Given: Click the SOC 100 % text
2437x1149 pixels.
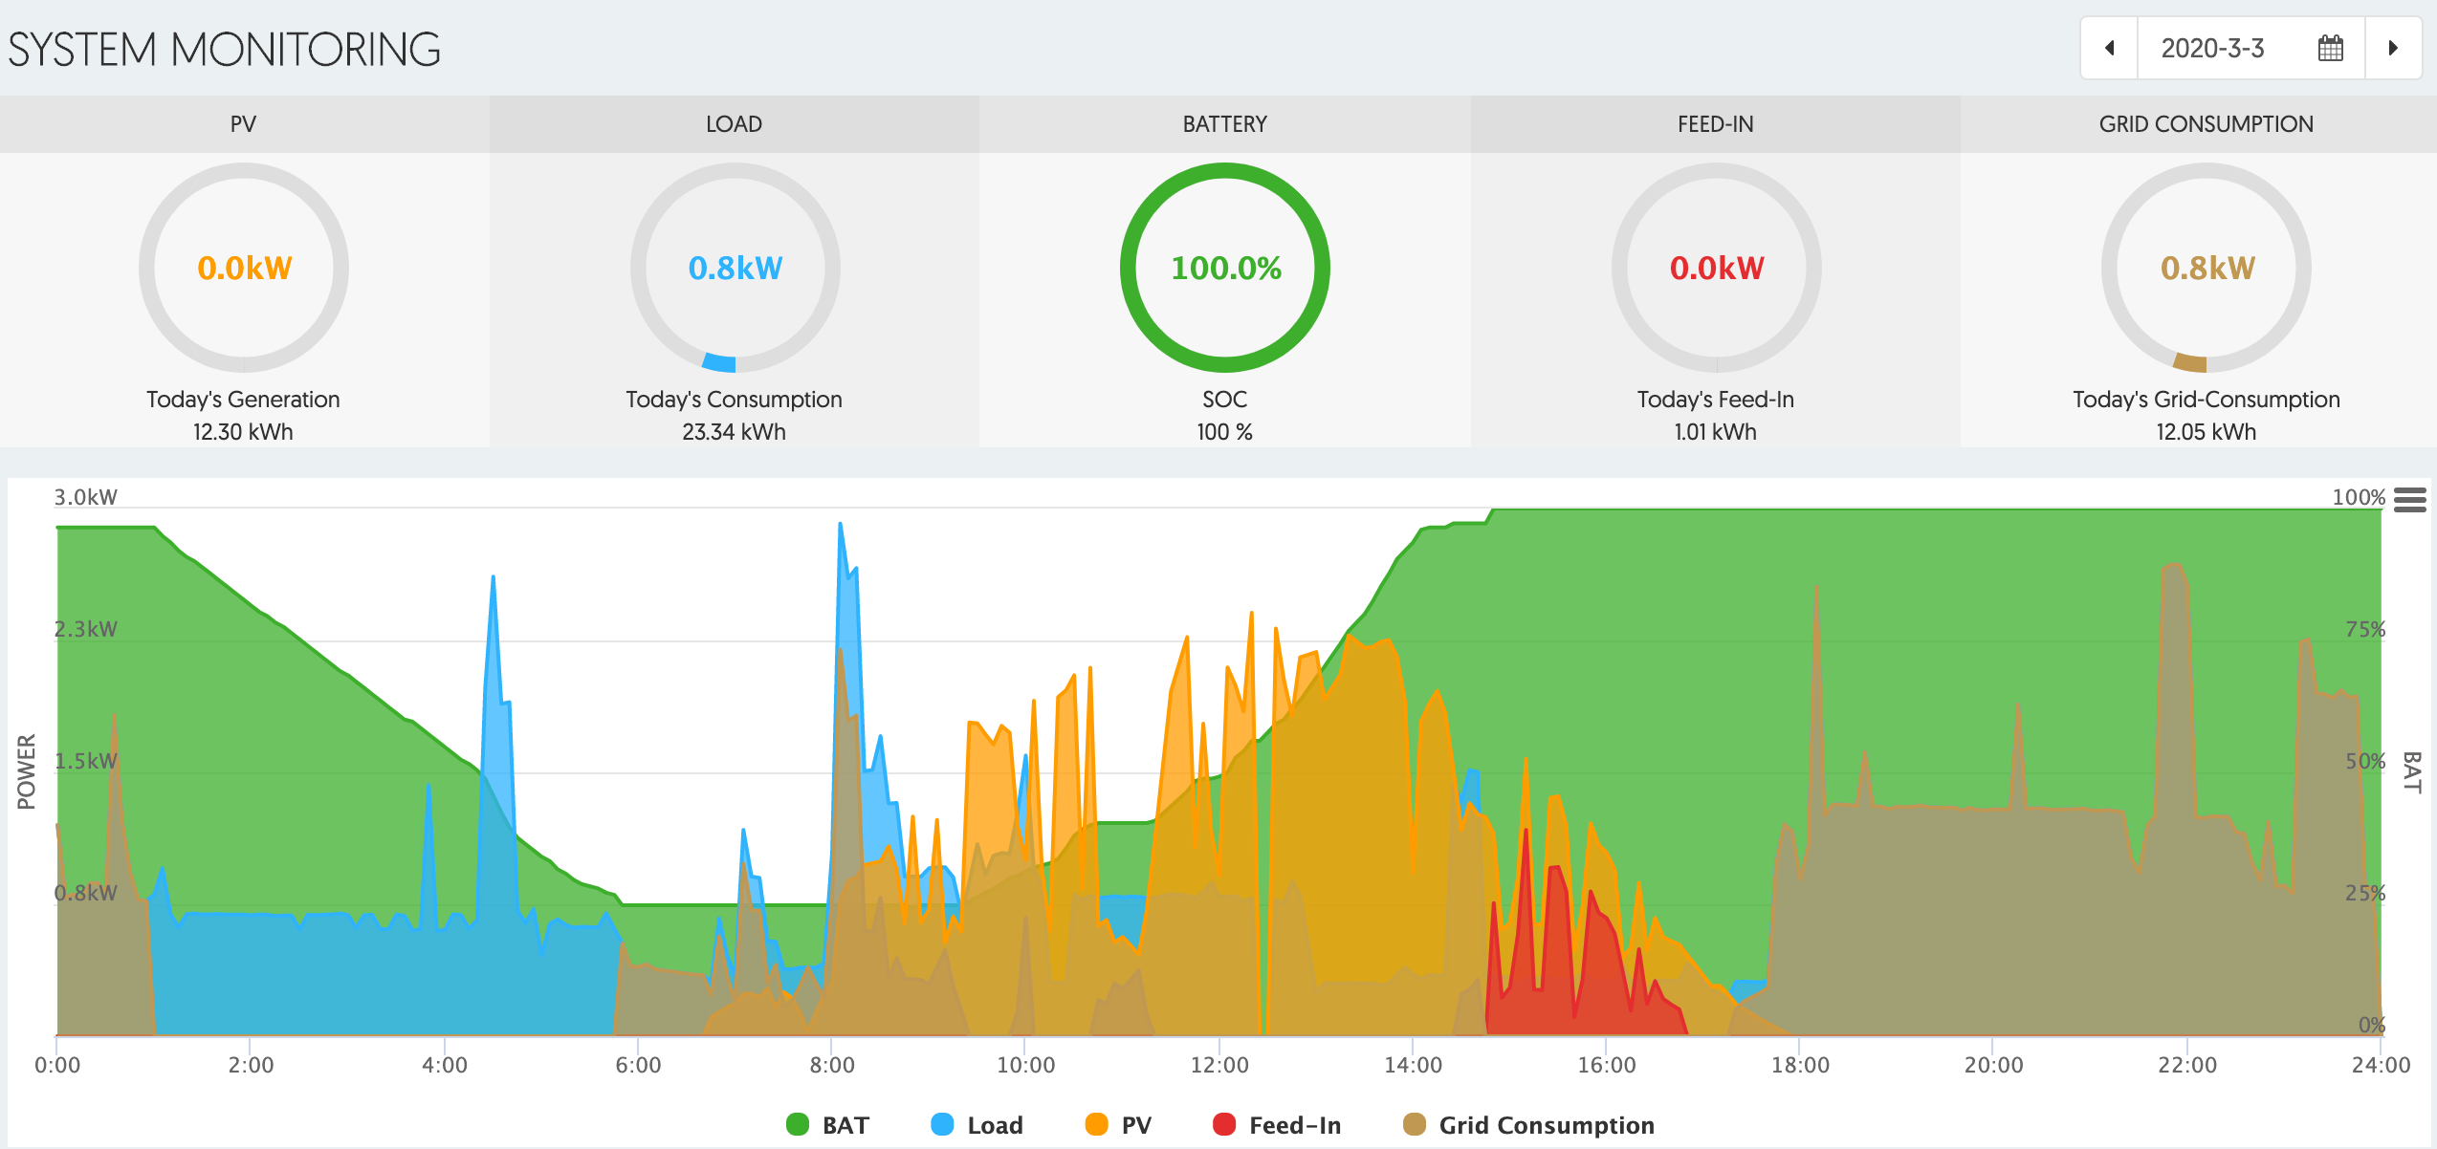Looking at the screenshot, I should 1224,432.
